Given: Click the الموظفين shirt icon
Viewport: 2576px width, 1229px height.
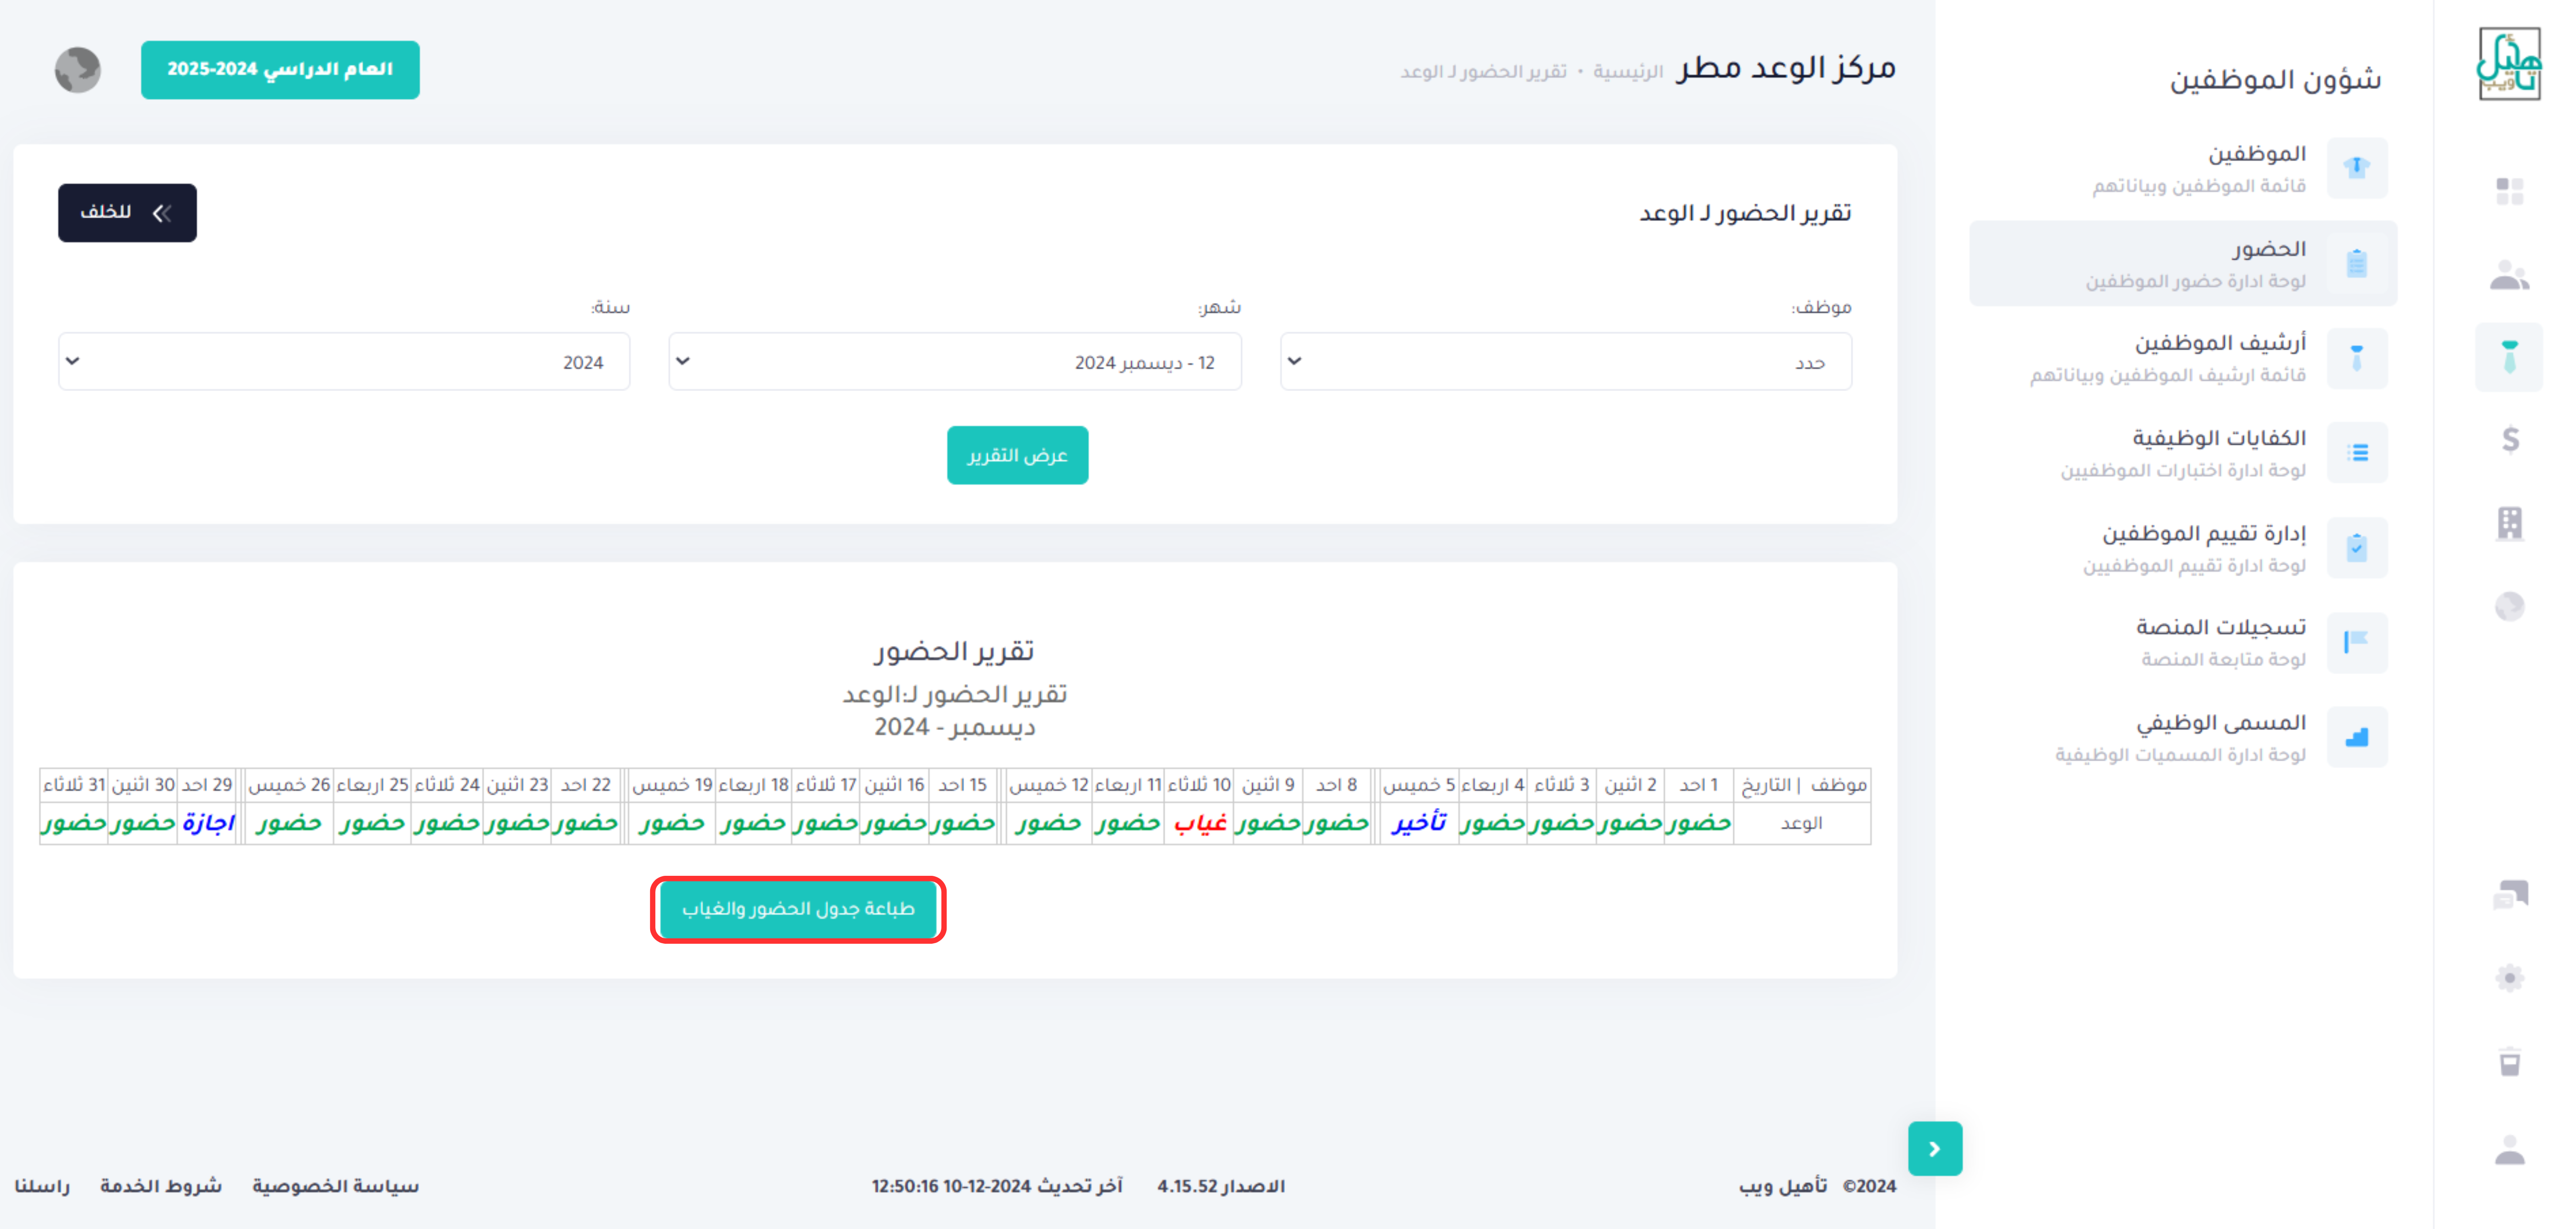Looking at the screenshot, I should click(2356, 168).
